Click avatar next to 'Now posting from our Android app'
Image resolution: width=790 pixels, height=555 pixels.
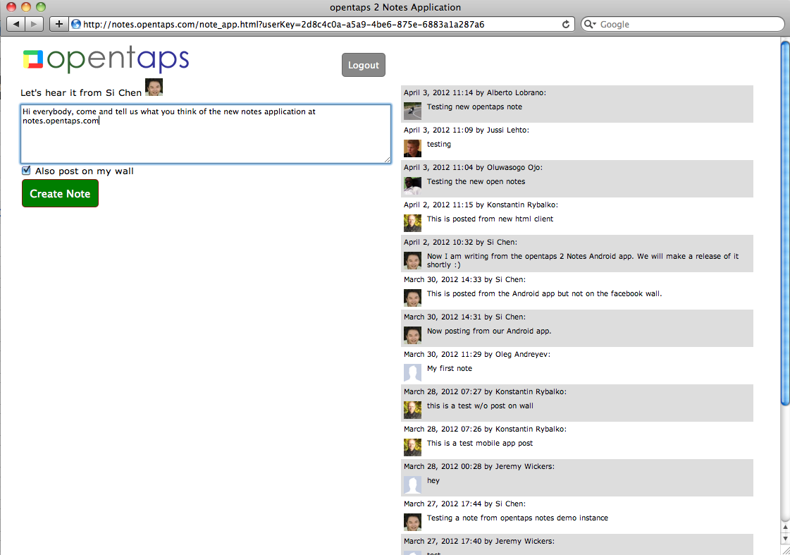point(412,335)
